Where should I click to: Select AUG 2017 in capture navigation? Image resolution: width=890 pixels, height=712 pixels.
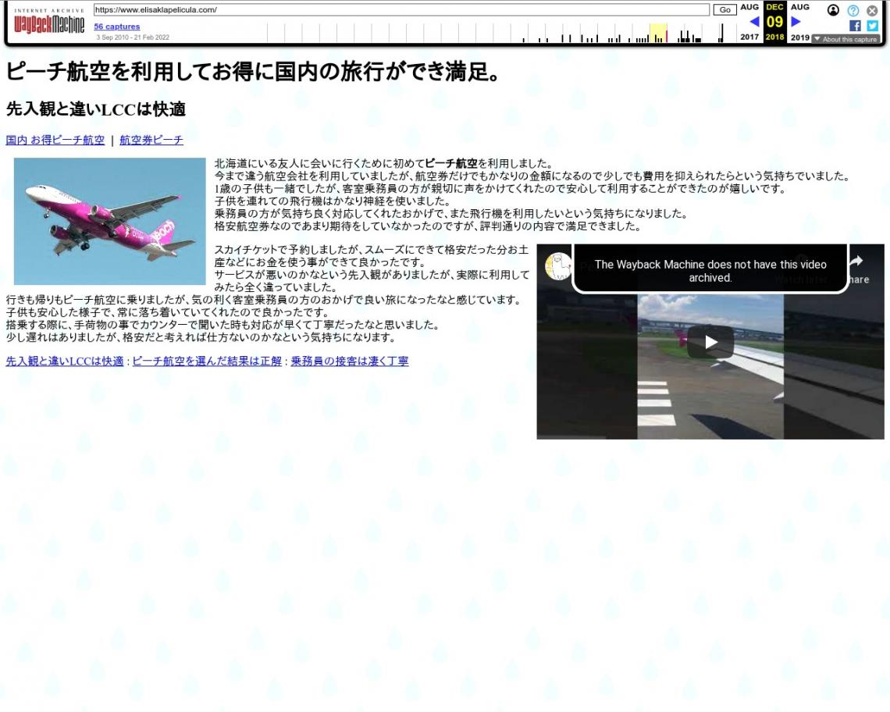pyautogui.click(x=749, y=22)
